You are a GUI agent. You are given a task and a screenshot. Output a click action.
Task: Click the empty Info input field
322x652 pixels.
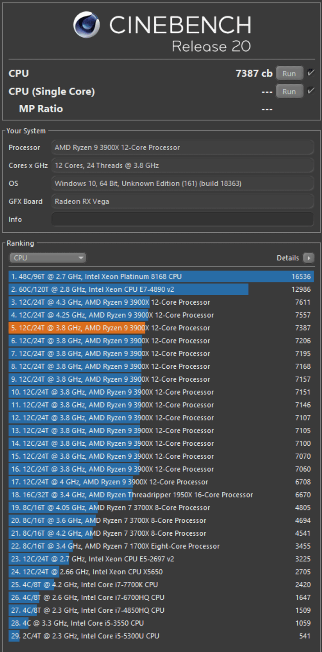tap(183, 219)
